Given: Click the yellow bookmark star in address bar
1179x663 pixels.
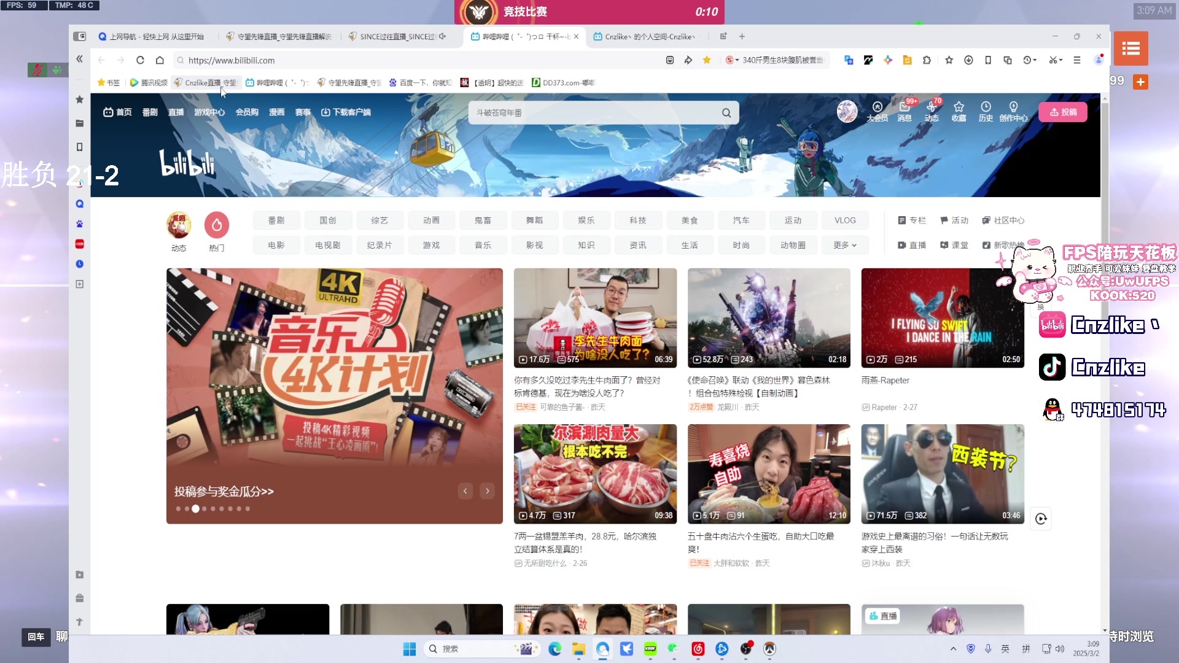Looking at the screenshot, I should [707, 60].
